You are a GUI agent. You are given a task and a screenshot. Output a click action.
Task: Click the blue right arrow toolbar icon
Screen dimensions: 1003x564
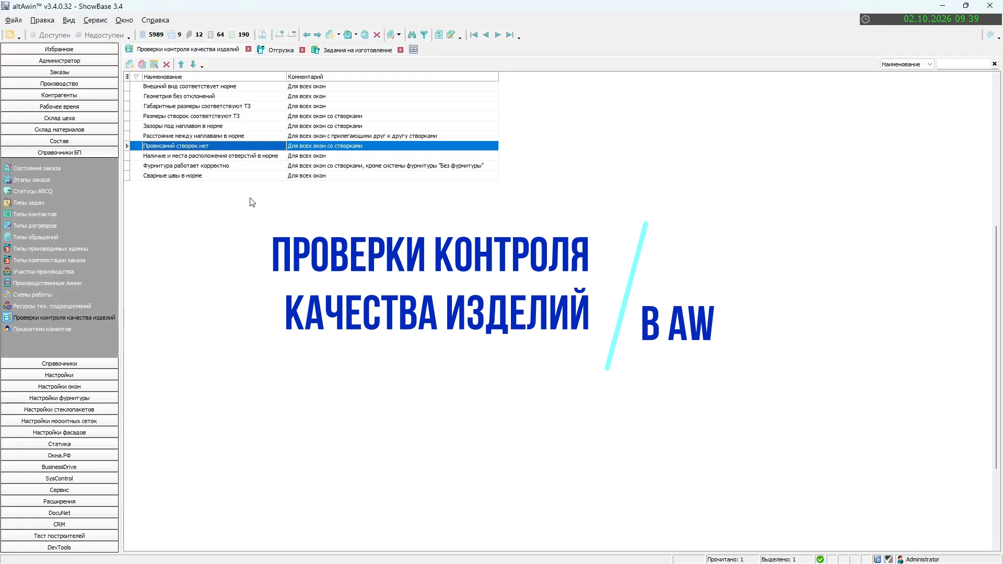pyautogui.click(x=318, y=35)
